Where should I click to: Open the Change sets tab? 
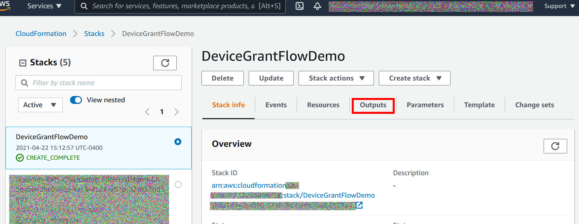(x=535, y=105)
